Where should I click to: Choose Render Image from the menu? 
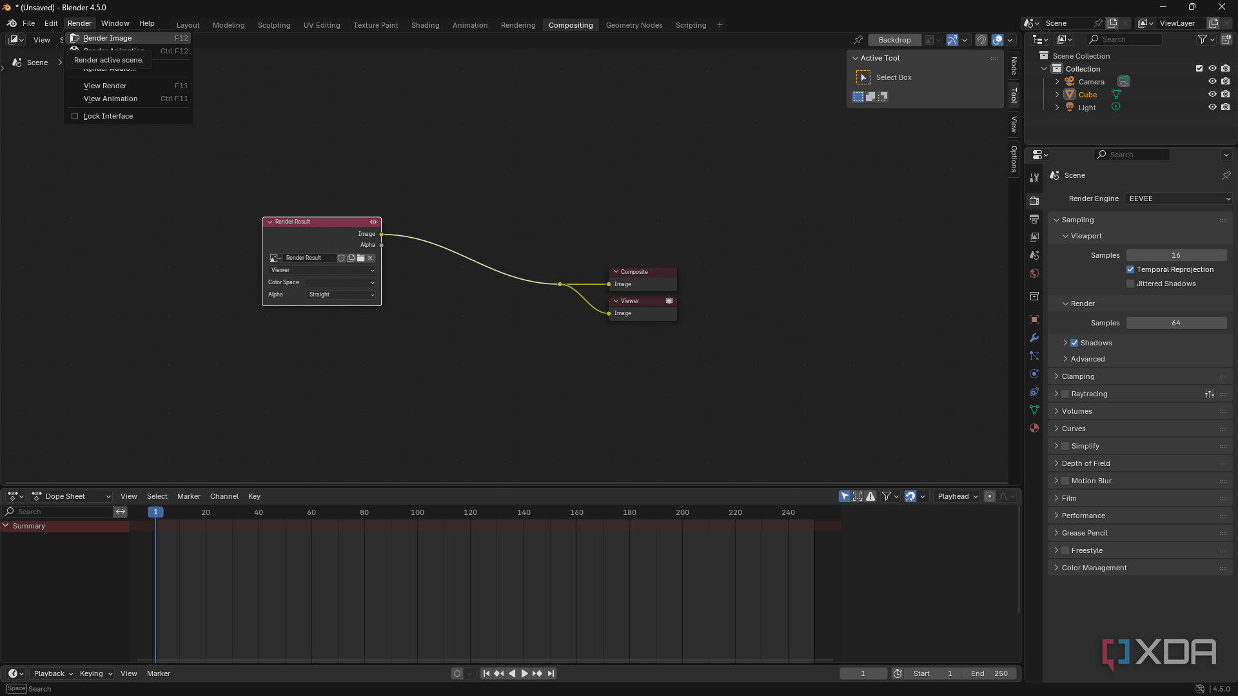[x=128, y=38]
